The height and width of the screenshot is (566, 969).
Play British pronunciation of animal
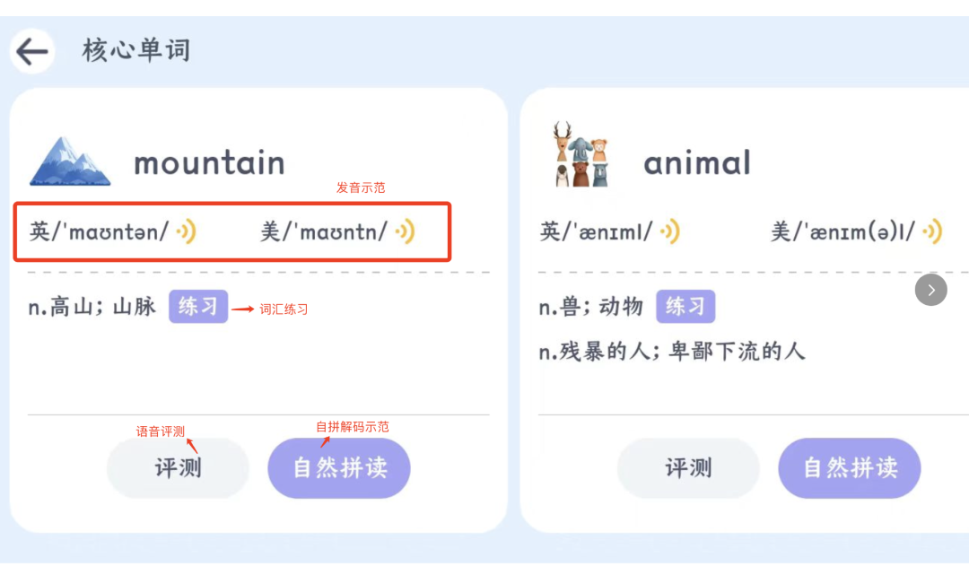[670, 232]
